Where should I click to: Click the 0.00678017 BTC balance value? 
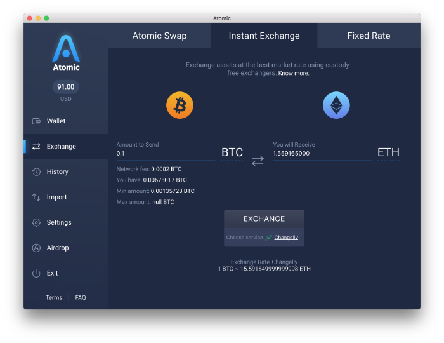165,180
